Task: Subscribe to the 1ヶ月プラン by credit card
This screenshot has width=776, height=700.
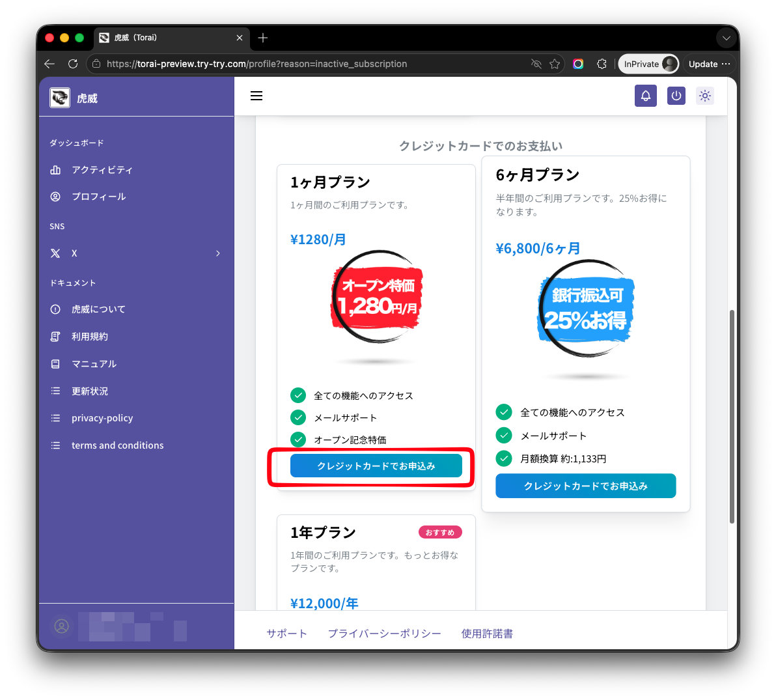Action: [376, 466]
